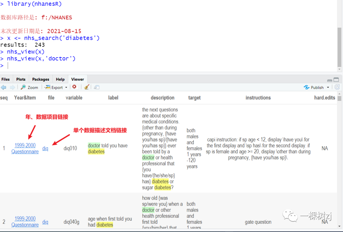Refresh the viewer pane

point(337,87)
